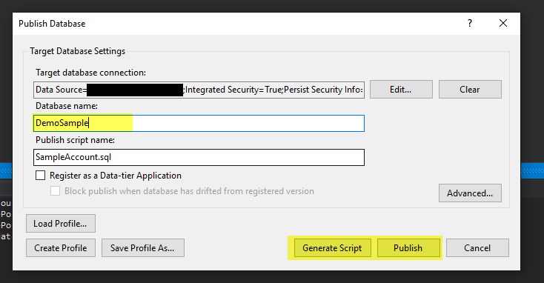Screen dimensions: 544x283
Task: Open the dialog help question mark
Action: coord(470,23)
